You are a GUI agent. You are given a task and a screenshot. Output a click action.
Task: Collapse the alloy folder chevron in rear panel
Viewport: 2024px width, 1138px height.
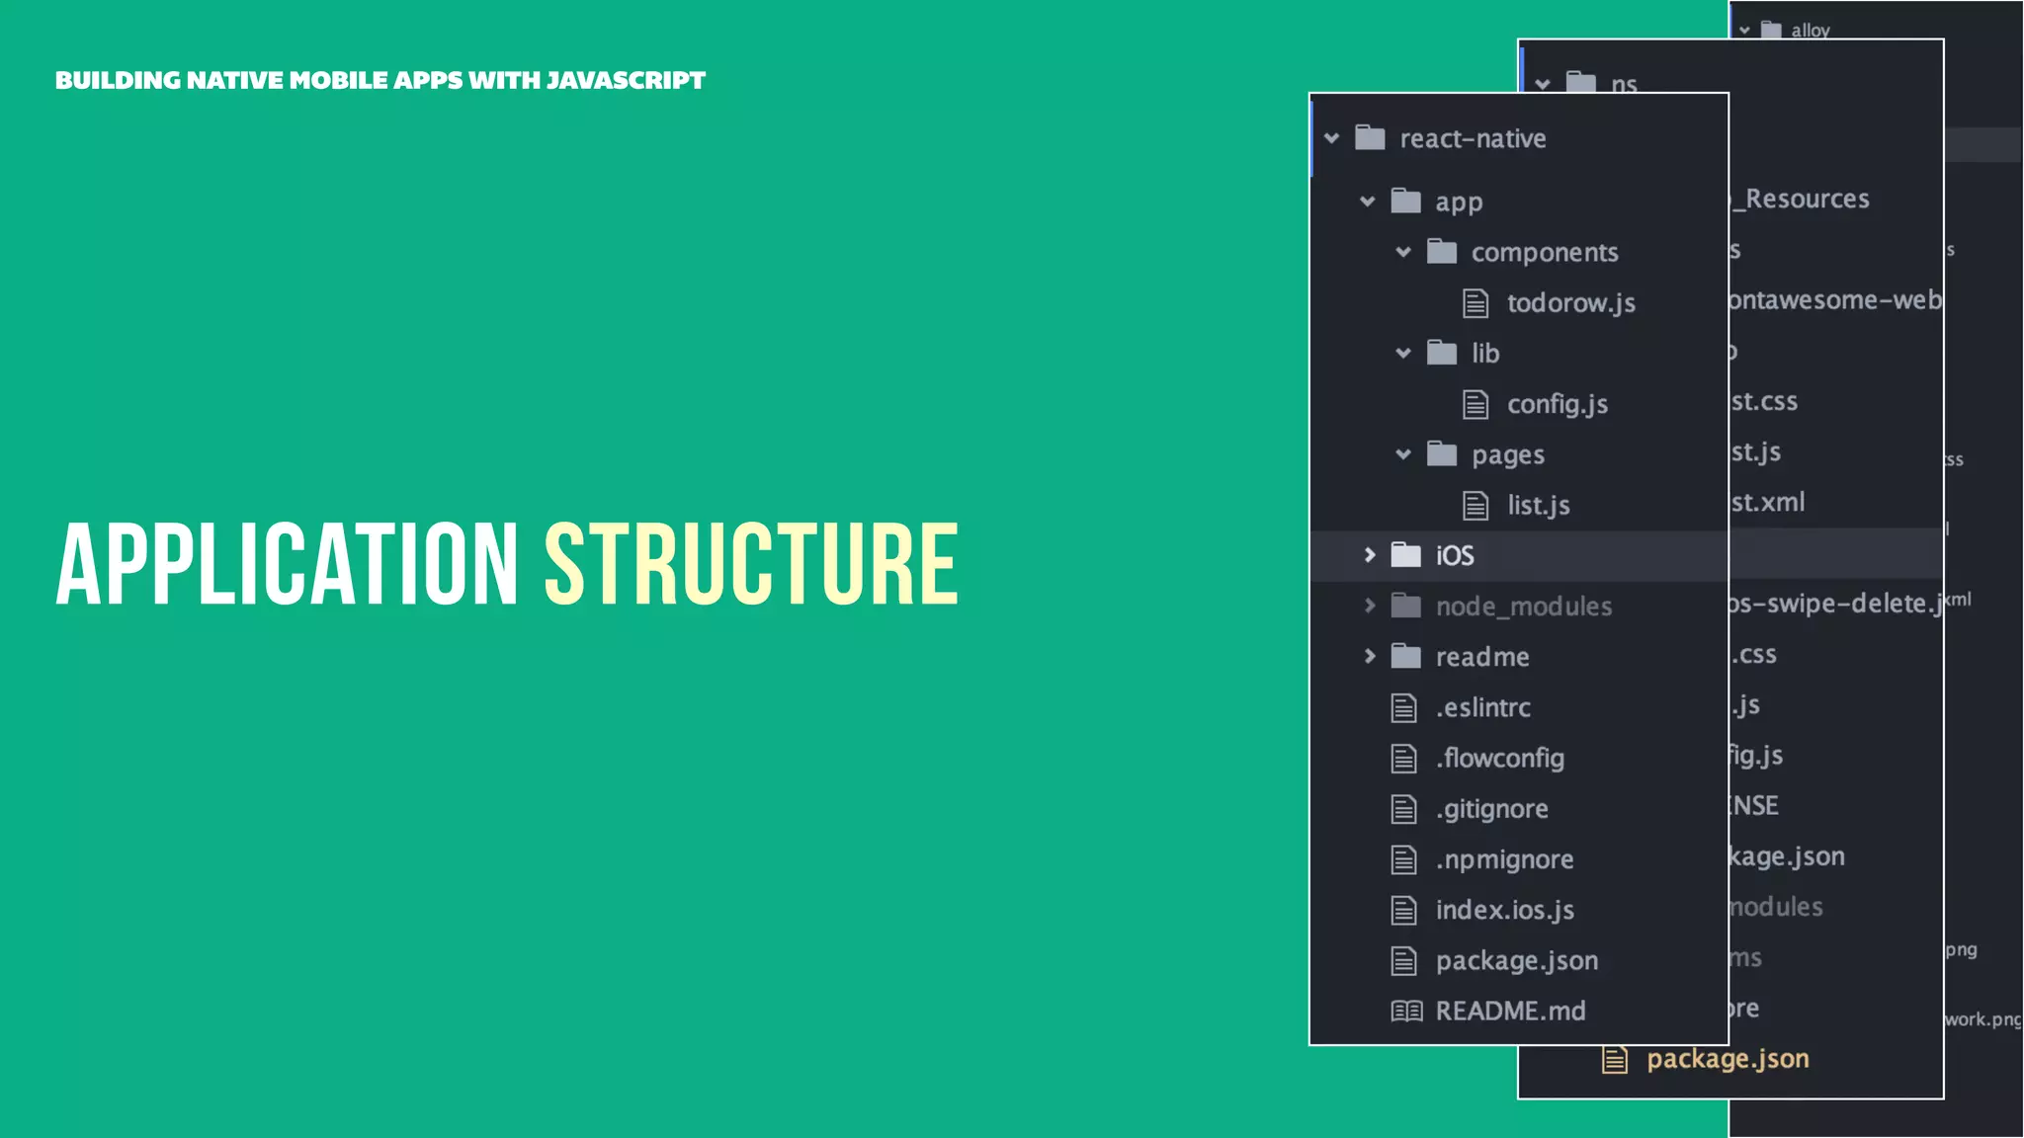pyautogui.click(x=1744, y=31)
